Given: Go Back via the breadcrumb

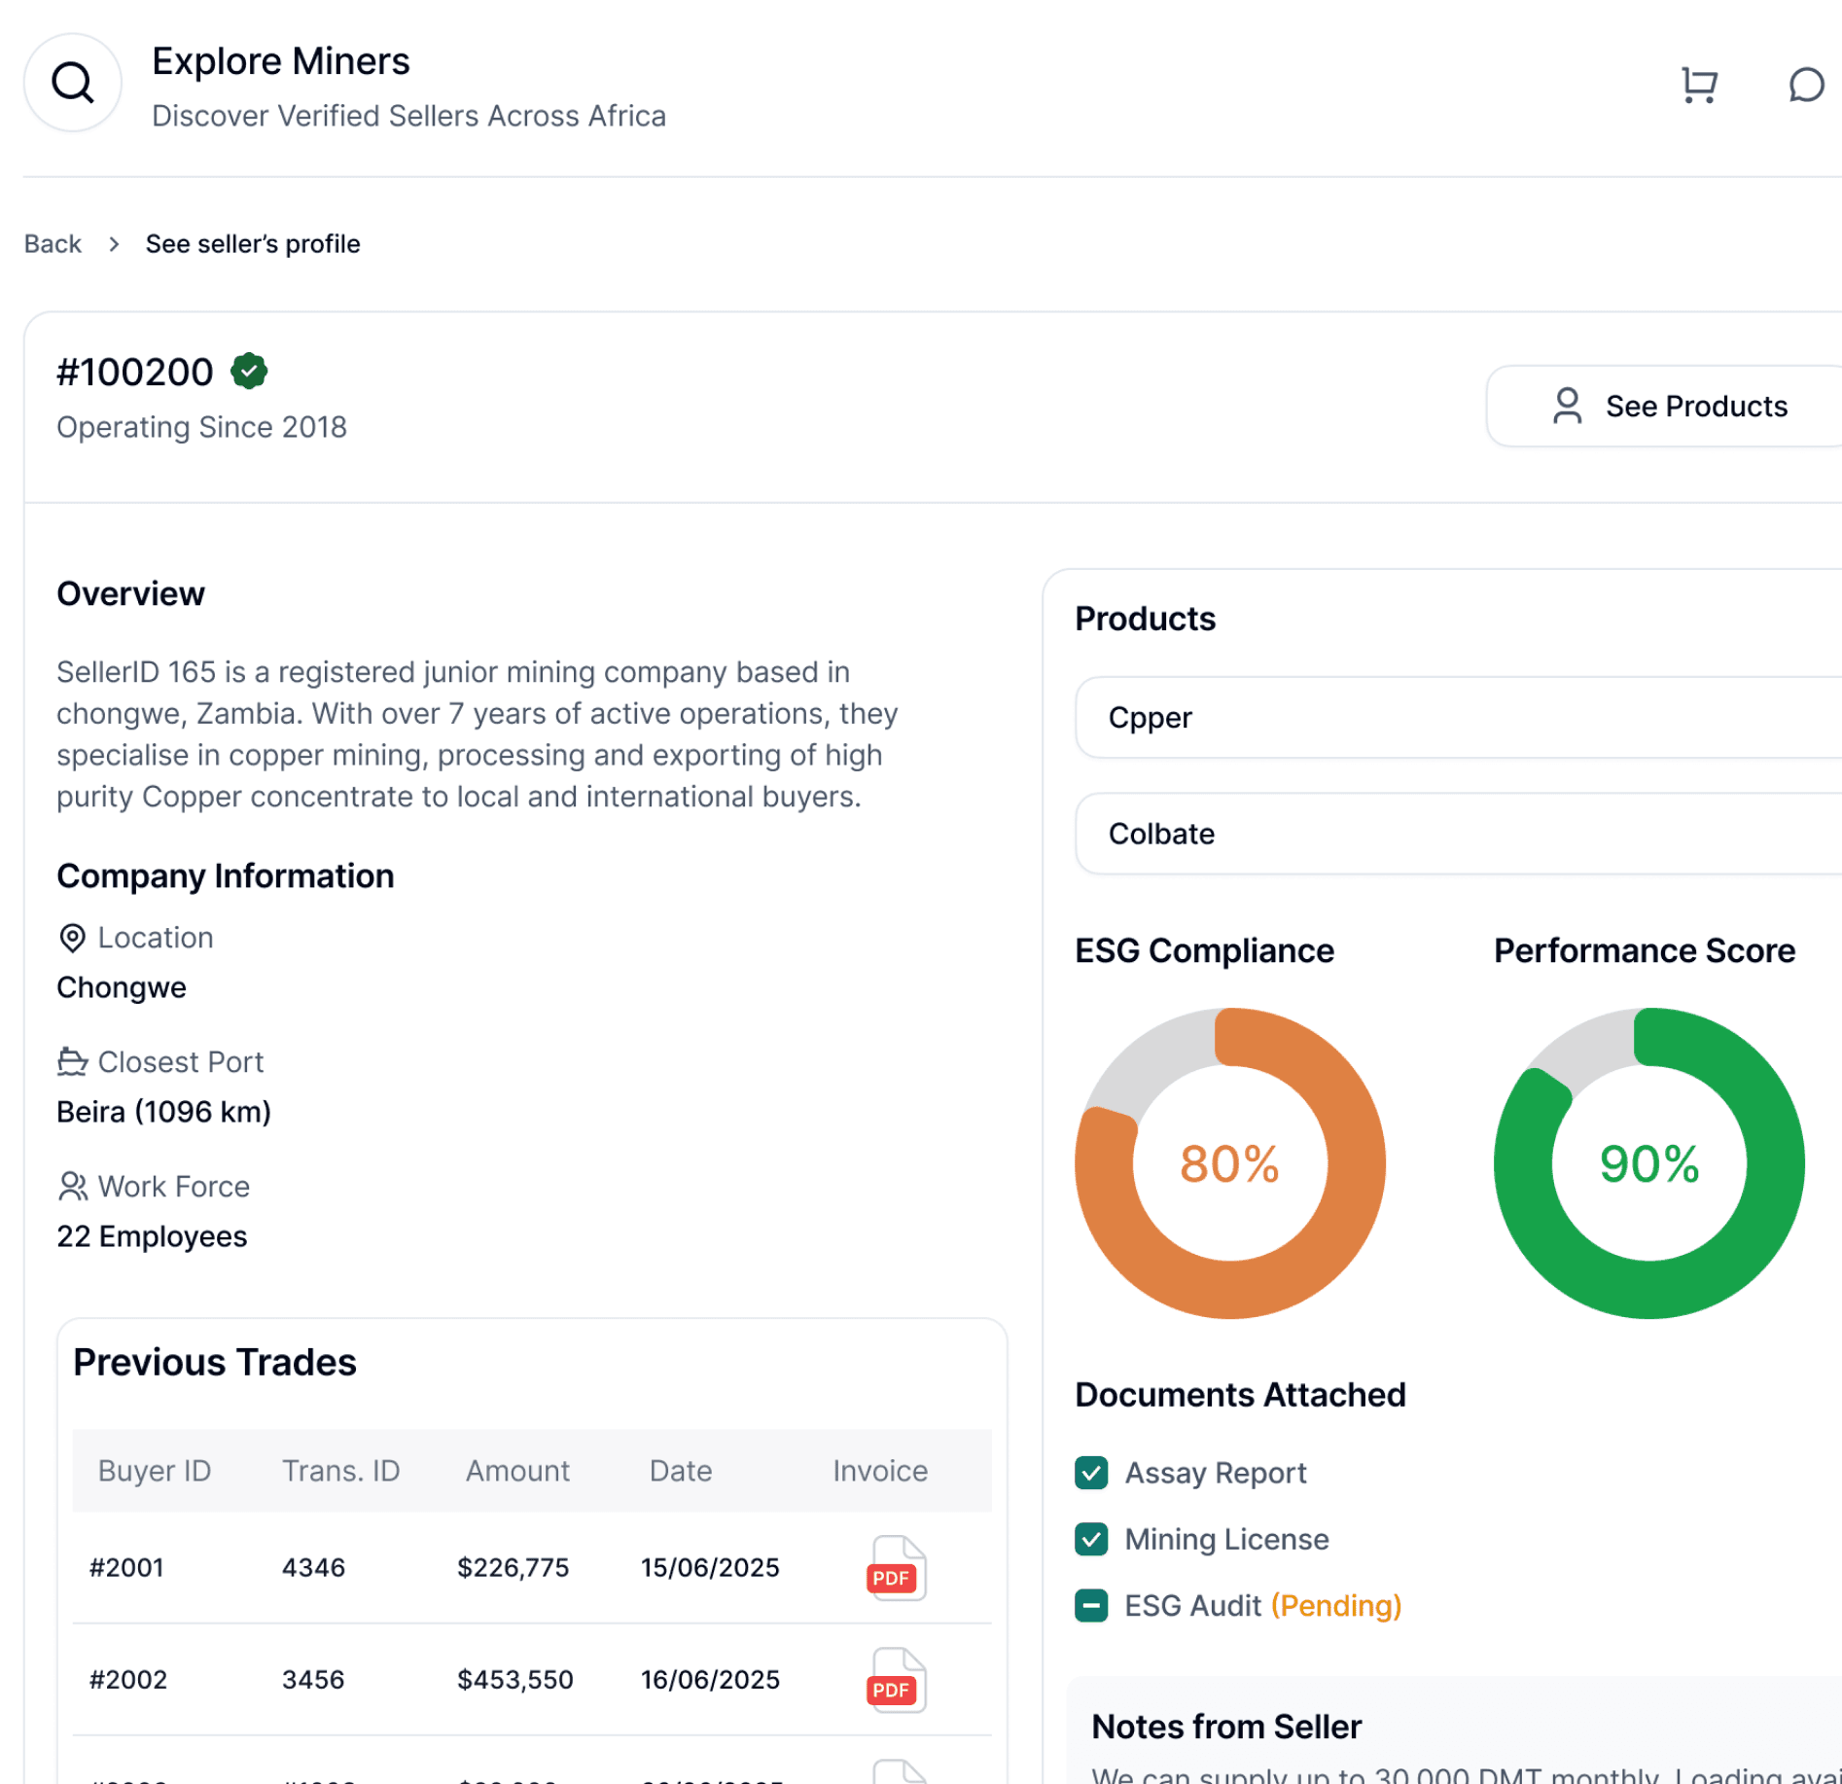Looking at the screenshot, I should point(53,244).
